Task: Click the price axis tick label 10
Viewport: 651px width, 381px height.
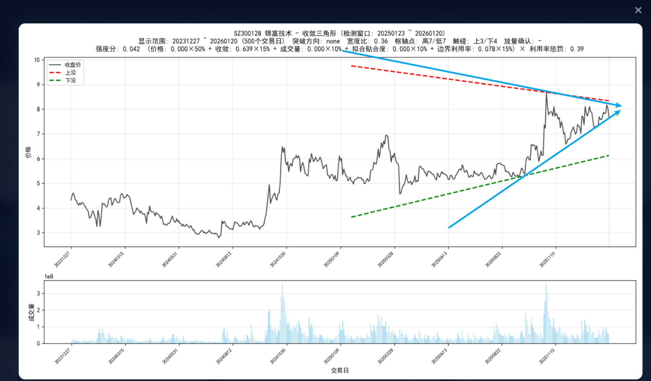Action: [37, 60]
